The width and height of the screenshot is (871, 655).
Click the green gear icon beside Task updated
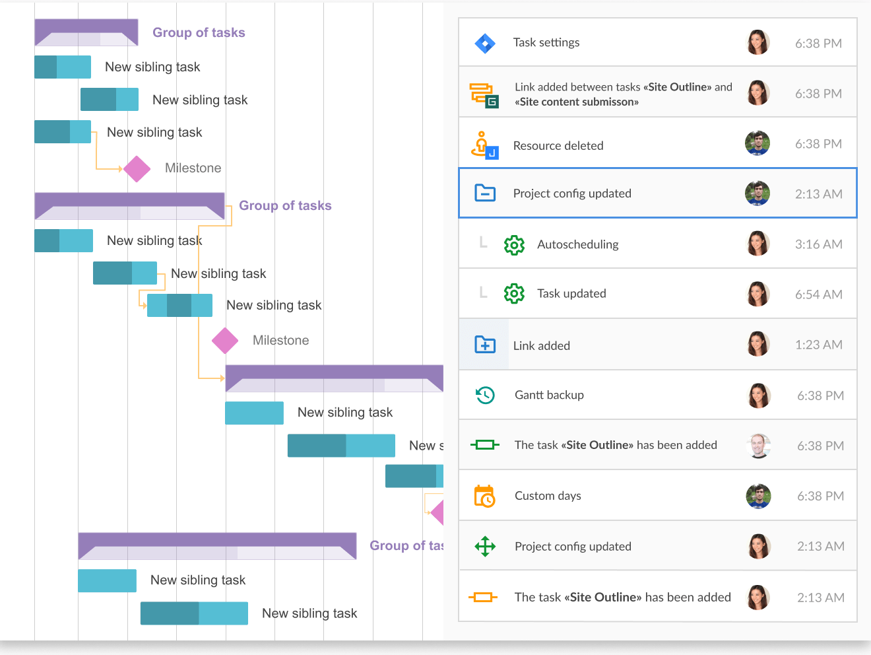point(514,293)
